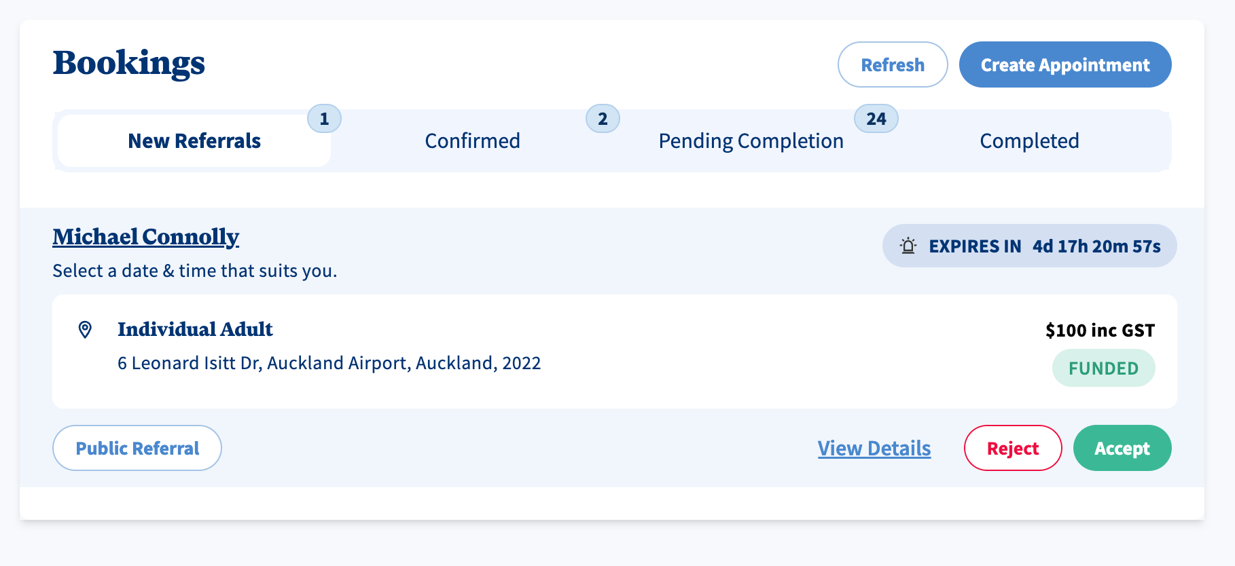Go to the Completed tab

click(1029, 141)
